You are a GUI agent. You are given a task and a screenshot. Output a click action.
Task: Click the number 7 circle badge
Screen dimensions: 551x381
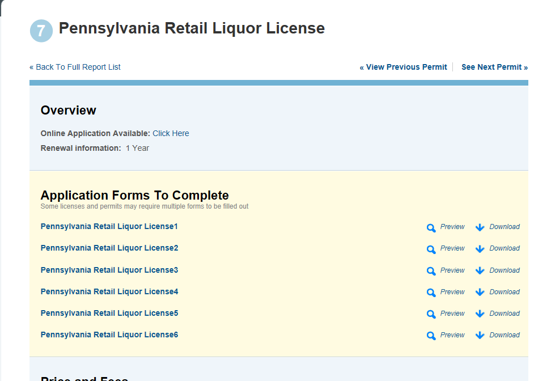41,31
